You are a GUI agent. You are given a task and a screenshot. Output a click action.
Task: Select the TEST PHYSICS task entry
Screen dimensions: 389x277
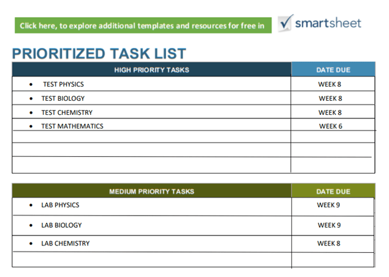(x=63, y=84)
